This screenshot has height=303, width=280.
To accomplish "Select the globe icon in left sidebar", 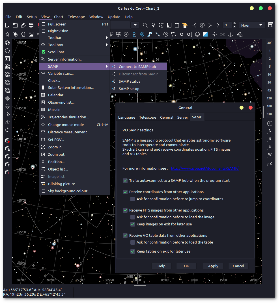I will 7,43.
